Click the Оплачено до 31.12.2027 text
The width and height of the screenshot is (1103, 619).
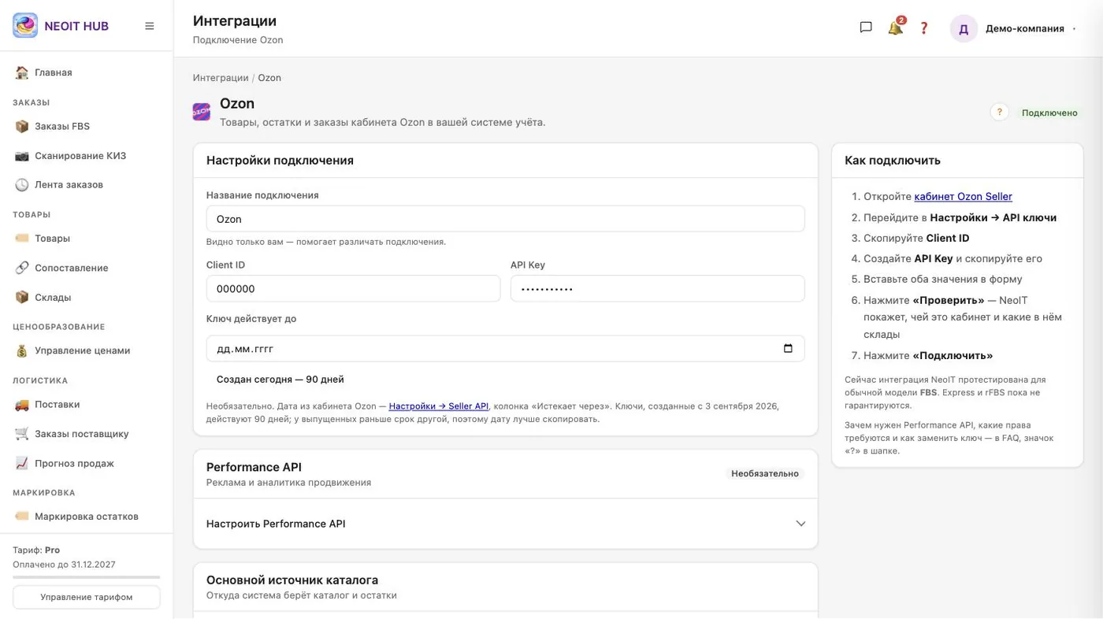coord(65,565)
